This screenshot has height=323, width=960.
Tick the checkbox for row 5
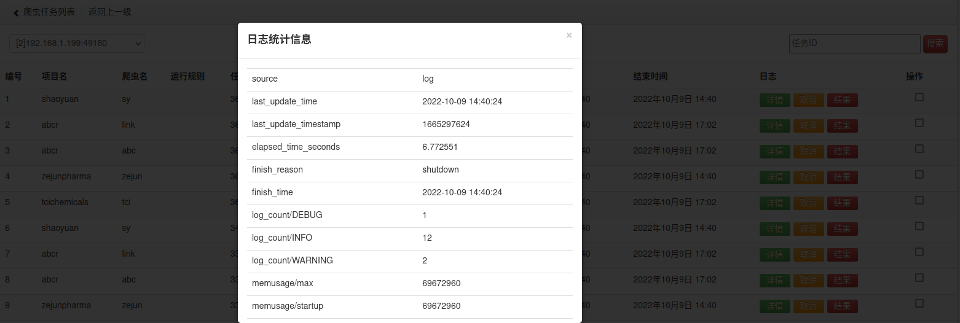pyautogui.click(x=919, y=200)
